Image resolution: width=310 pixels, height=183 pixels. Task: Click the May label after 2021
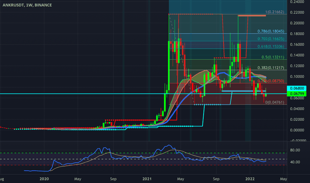pos(181,179)
